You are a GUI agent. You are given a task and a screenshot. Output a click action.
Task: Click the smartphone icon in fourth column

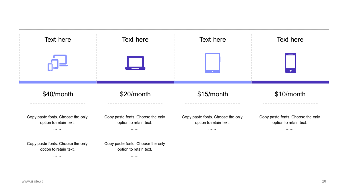pyautogui.click(x=290, y=63)
